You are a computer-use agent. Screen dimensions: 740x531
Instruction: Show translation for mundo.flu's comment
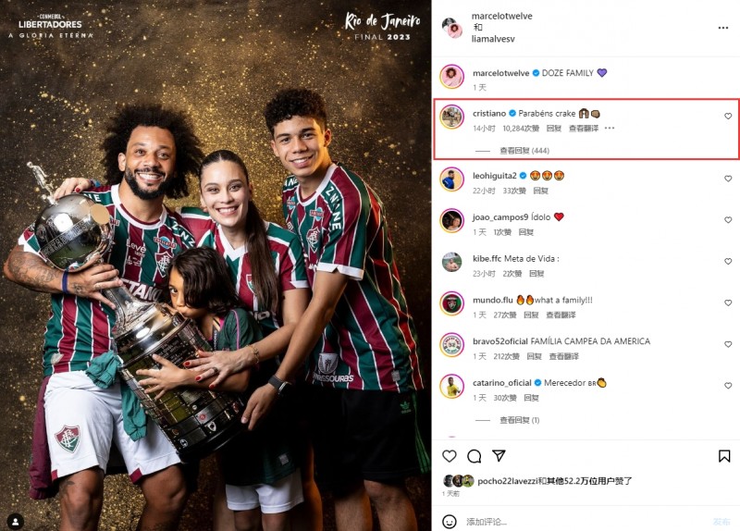(561, 315)
